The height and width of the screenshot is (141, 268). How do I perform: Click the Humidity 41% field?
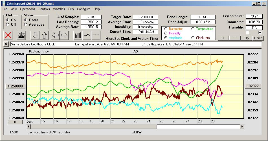254,27
